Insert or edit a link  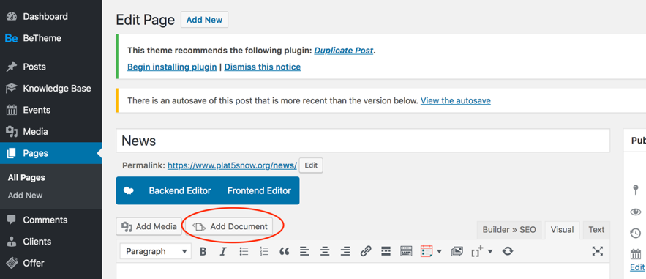(366, 251)
